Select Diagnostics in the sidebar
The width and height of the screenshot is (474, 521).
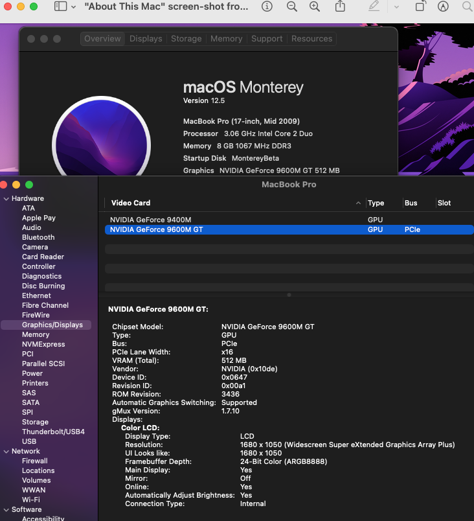(x=42, y=276)
